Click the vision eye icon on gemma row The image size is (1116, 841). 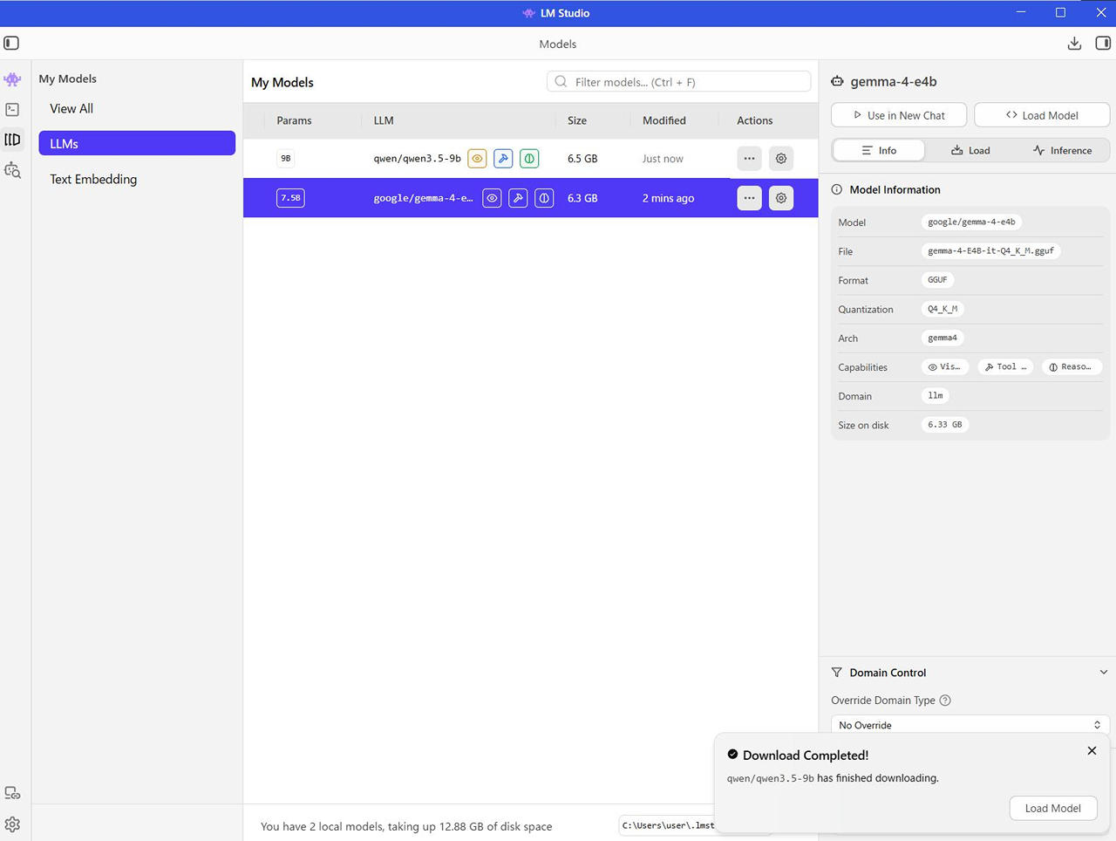tap(492, 198)
